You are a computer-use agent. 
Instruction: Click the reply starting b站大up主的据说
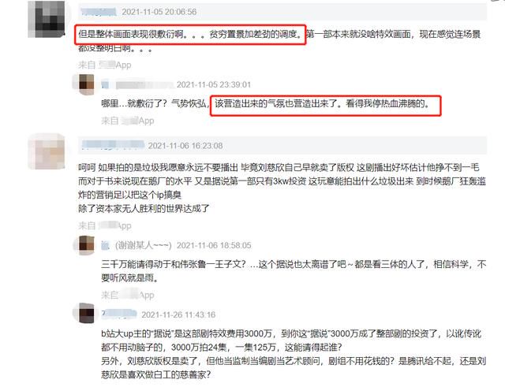(294, 354)
